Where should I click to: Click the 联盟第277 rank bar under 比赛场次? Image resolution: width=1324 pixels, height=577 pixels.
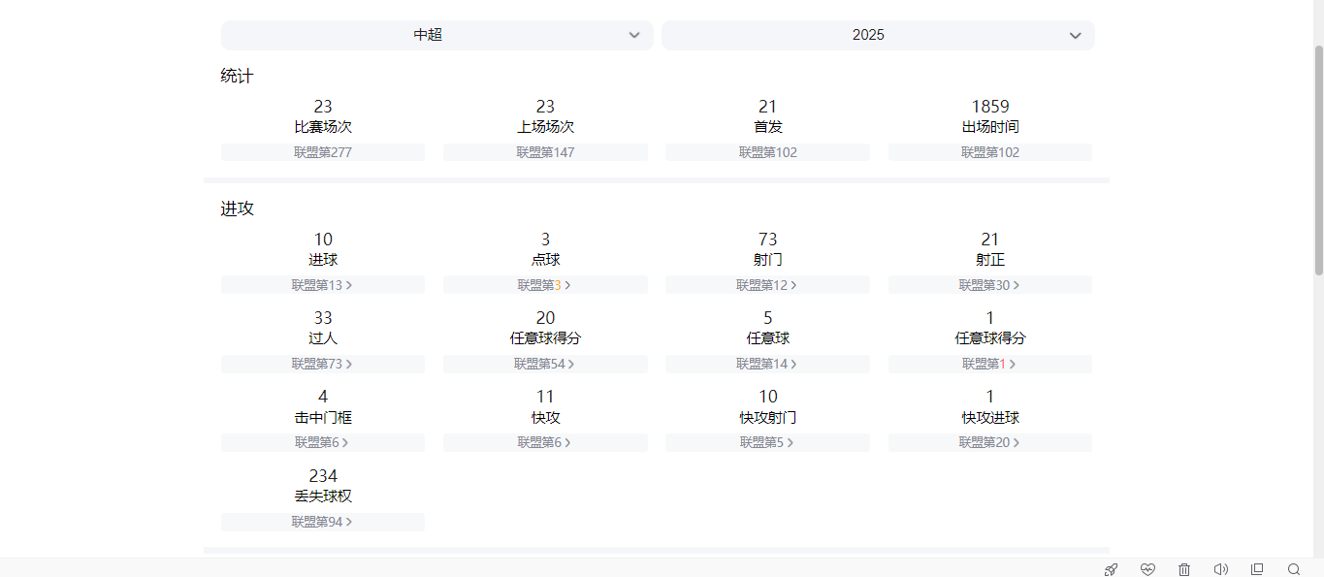pyautogui.click(x=322, y=152)
